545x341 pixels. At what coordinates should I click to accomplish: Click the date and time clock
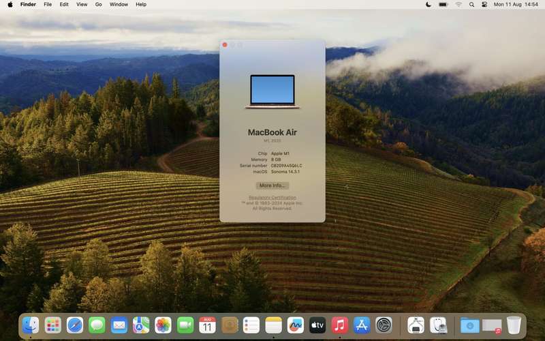(516, 5)
